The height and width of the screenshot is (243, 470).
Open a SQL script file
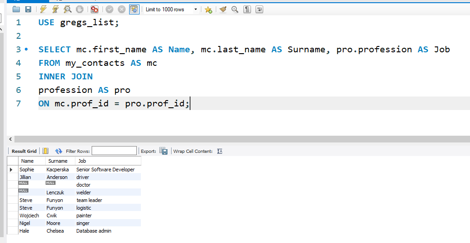point(16,9)
